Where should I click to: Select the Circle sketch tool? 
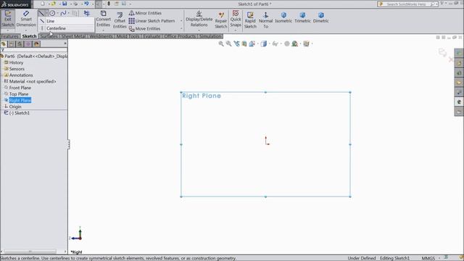[52, 13]
